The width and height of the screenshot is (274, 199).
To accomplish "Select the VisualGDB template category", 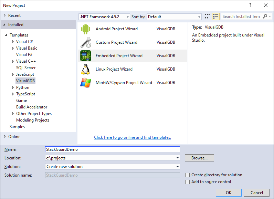I will [x=25, y=81].
